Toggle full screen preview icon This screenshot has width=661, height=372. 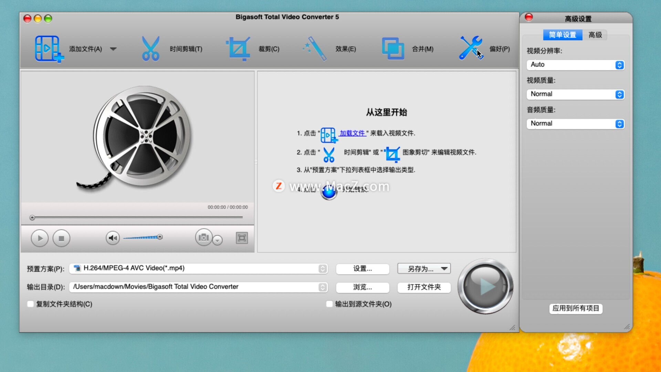[242, 238]
